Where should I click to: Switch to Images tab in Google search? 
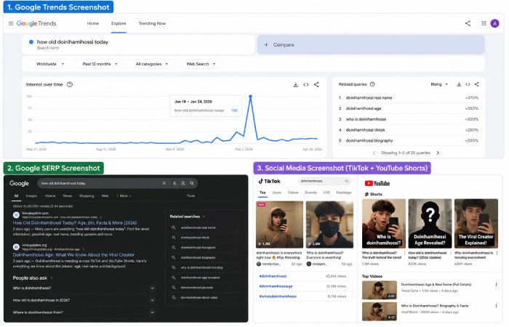(31, 196)
